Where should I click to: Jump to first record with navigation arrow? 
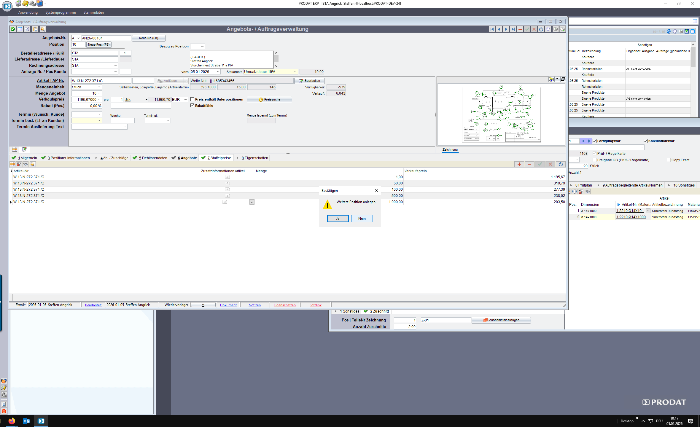492,29
